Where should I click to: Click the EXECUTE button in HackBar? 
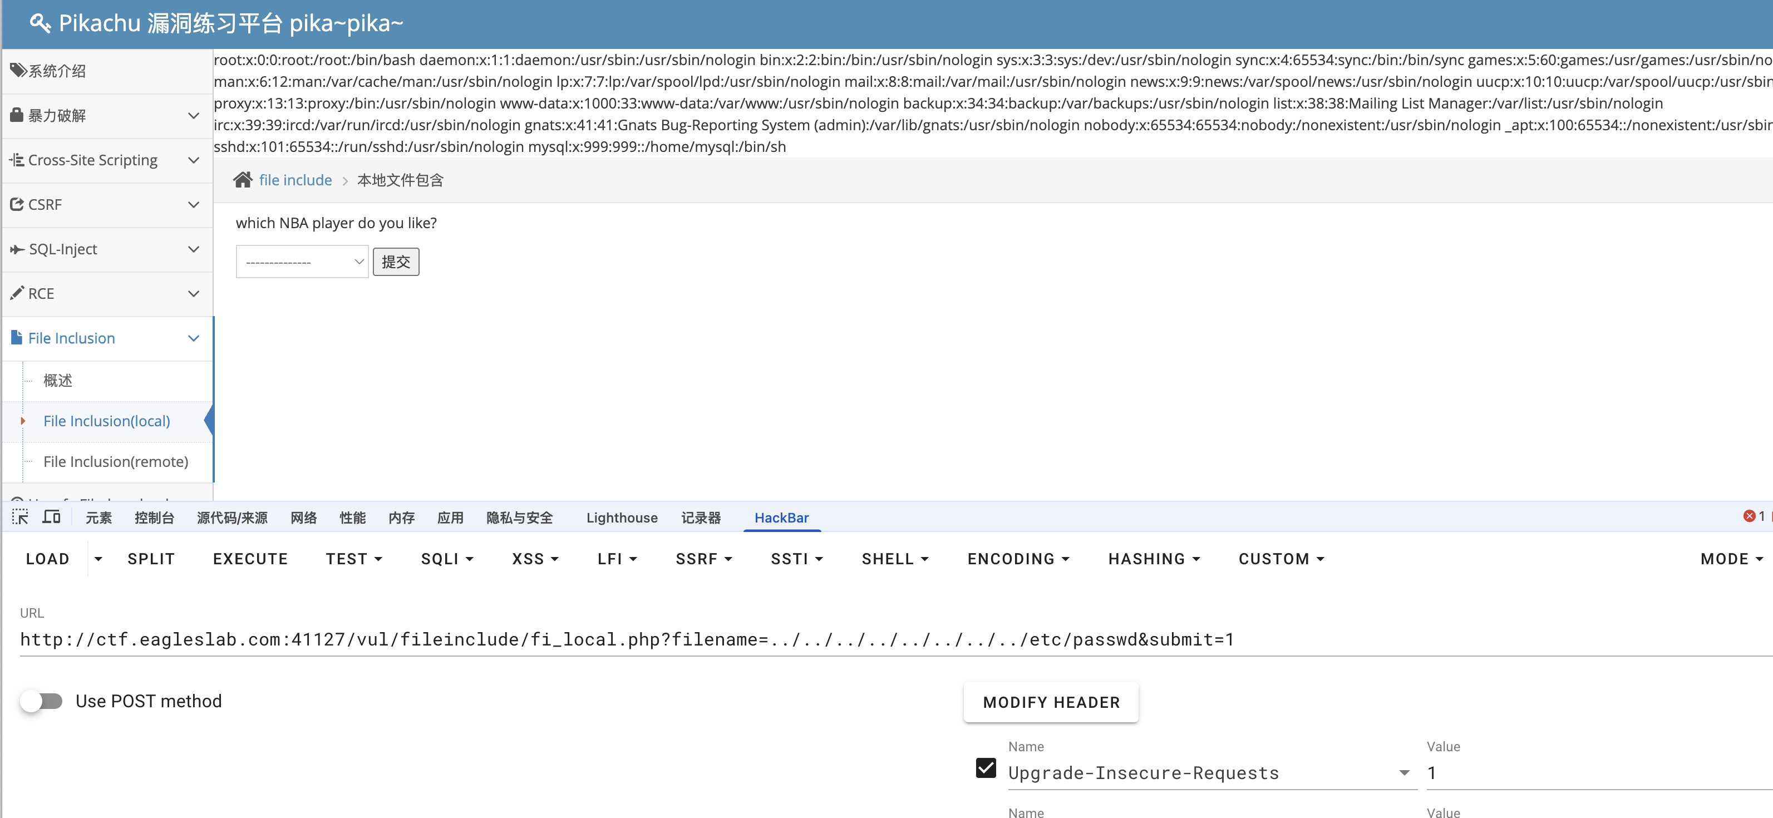pos(250,559)
